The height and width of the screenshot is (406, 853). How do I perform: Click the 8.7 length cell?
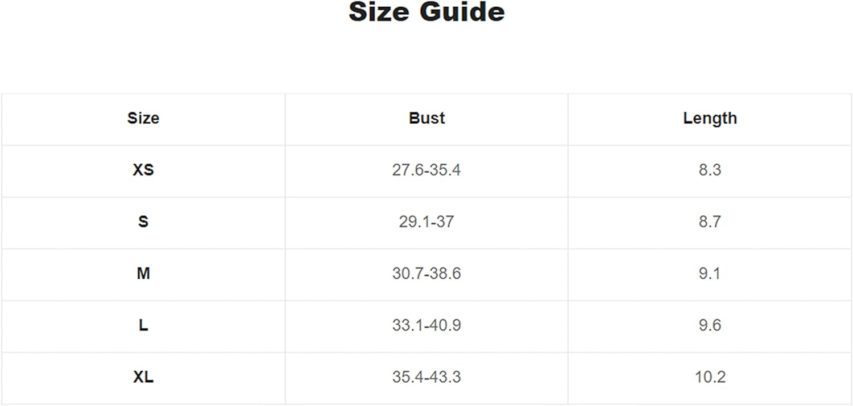pos(710,221)
